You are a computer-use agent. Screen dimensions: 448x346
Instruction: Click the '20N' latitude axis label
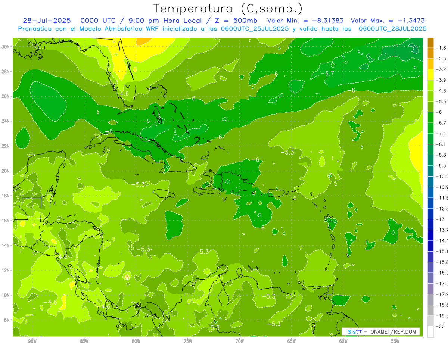6,171
